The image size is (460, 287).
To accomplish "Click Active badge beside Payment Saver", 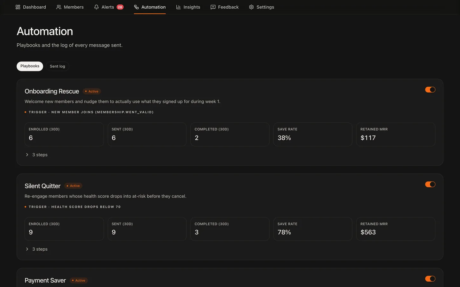I will click(x=79, y=280).
